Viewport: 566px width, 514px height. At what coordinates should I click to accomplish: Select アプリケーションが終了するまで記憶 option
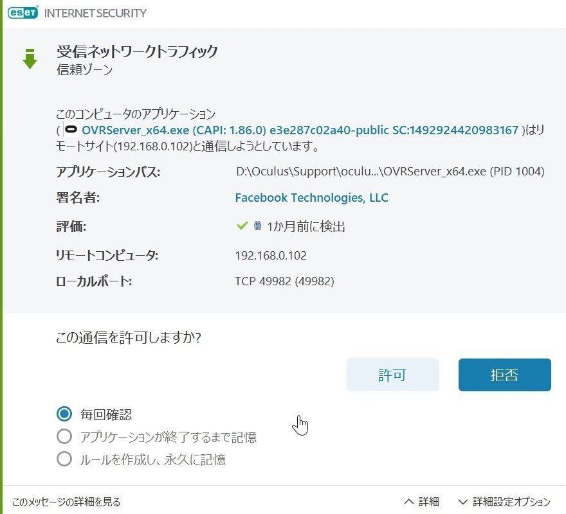click(x=64, y=437)
